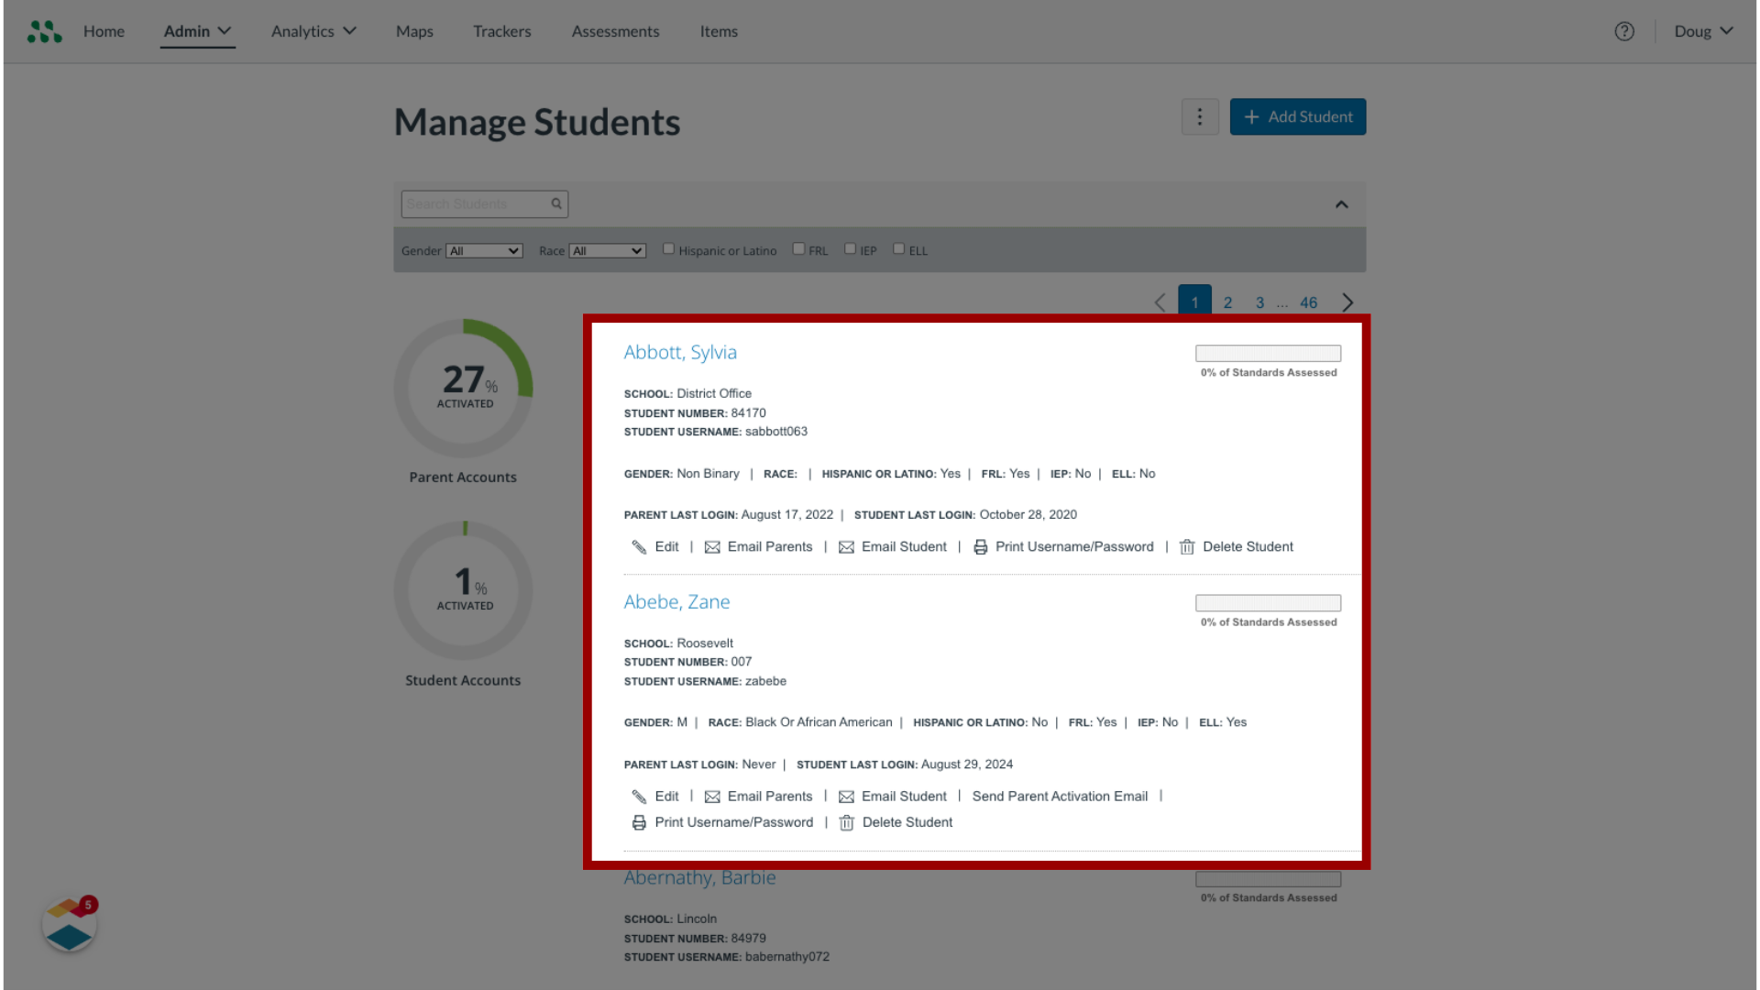Click the Email Student icon for Abbott, Sylvia

click(x=846, y=546)
